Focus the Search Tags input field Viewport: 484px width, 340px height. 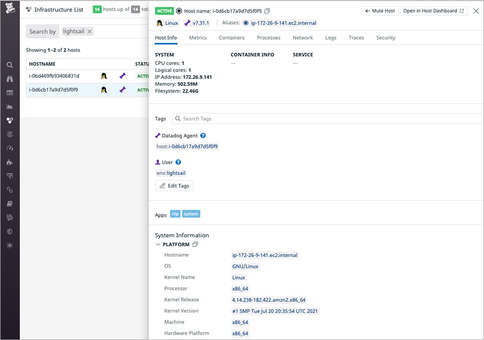point(327,118)
